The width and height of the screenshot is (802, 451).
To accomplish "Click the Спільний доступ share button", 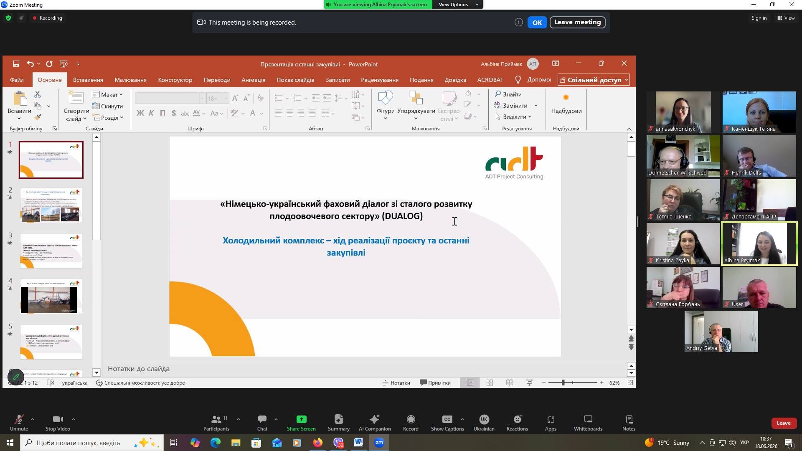I will point(594,80).
